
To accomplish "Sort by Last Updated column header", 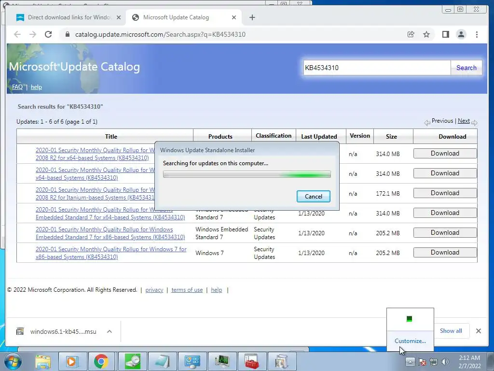I will [x=319, y=136].
